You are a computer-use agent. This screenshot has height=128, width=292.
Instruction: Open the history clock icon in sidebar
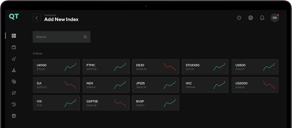[14, 104]
